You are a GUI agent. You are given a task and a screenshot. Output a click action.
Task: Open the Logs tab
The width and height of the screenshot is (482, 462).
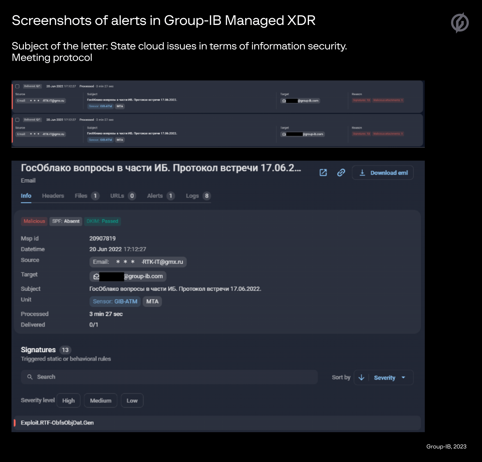[x=198, y=196]
